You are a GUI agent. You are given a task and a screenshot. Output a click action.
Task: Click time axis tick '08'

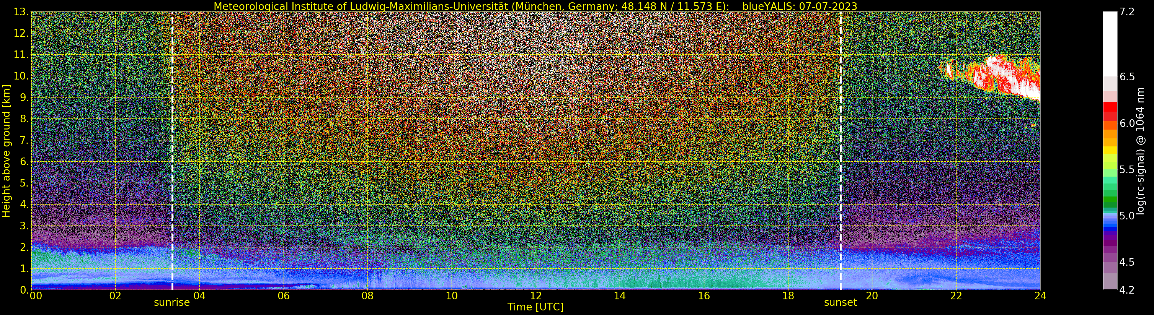pos(367,296)
